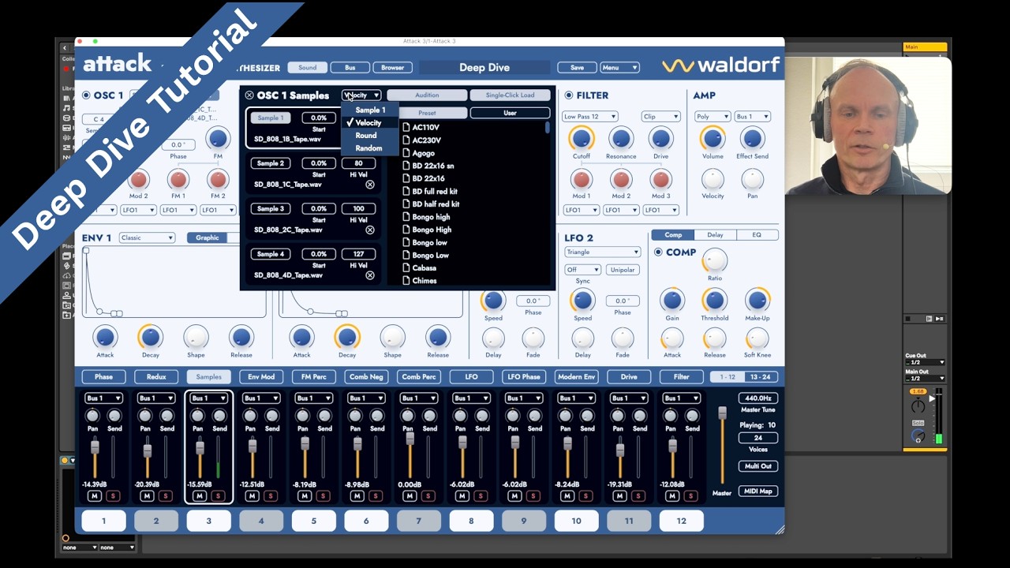The width and height of the screenshot is (1010, 568).
Task: Click the Compressor Ratio knob
Action: [715, 260]
